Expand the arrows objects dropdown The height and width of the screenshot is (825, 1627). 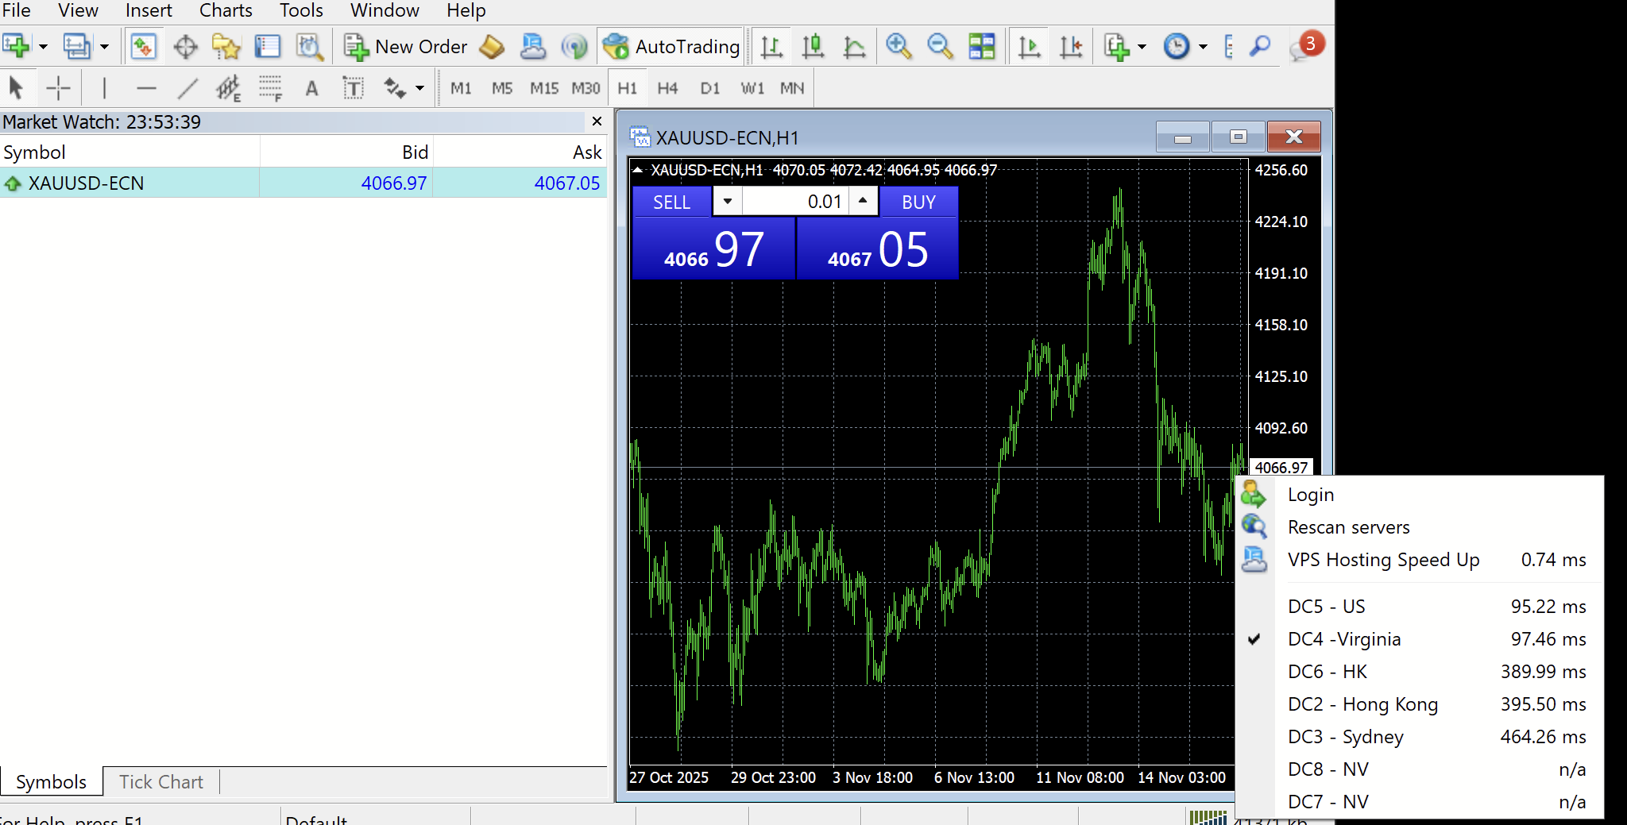pos(419,87)
